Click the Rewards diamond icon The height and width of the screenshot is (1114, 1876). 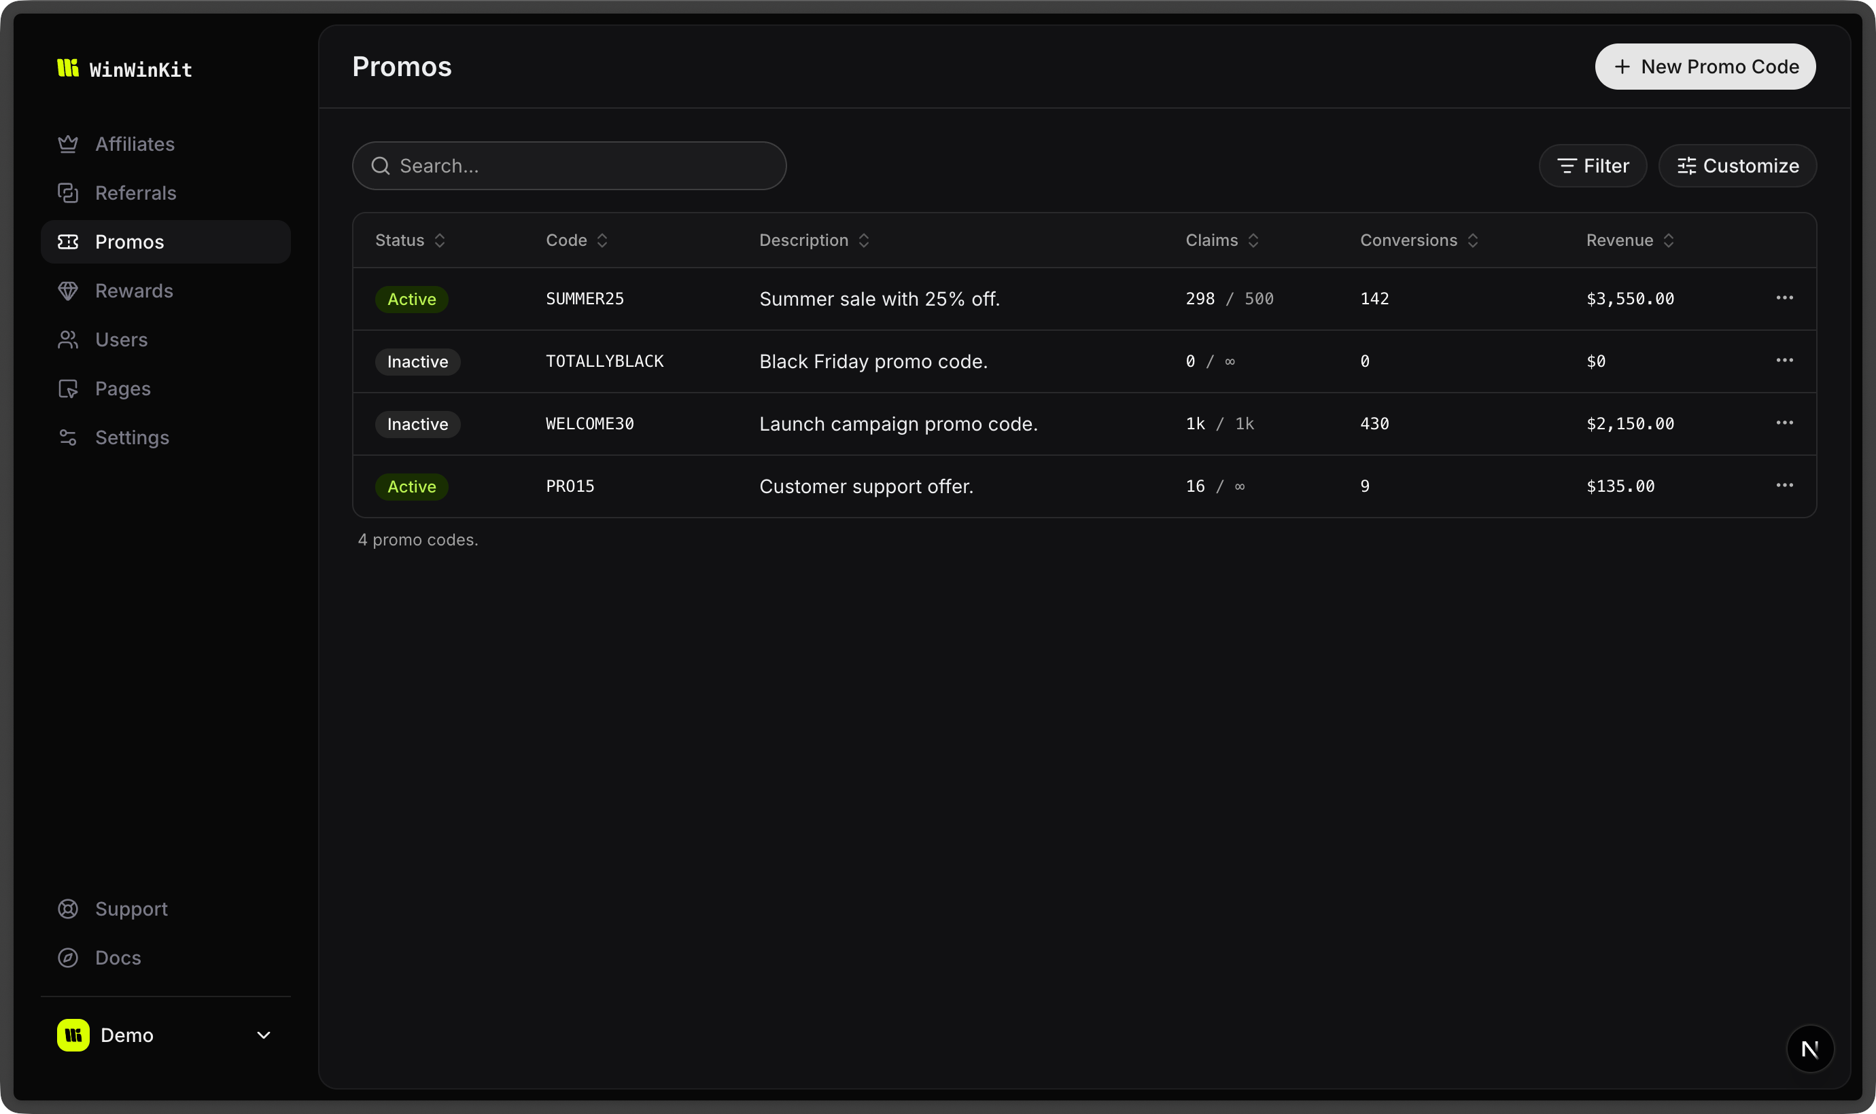pyautogui.click(x=69, y=291)
